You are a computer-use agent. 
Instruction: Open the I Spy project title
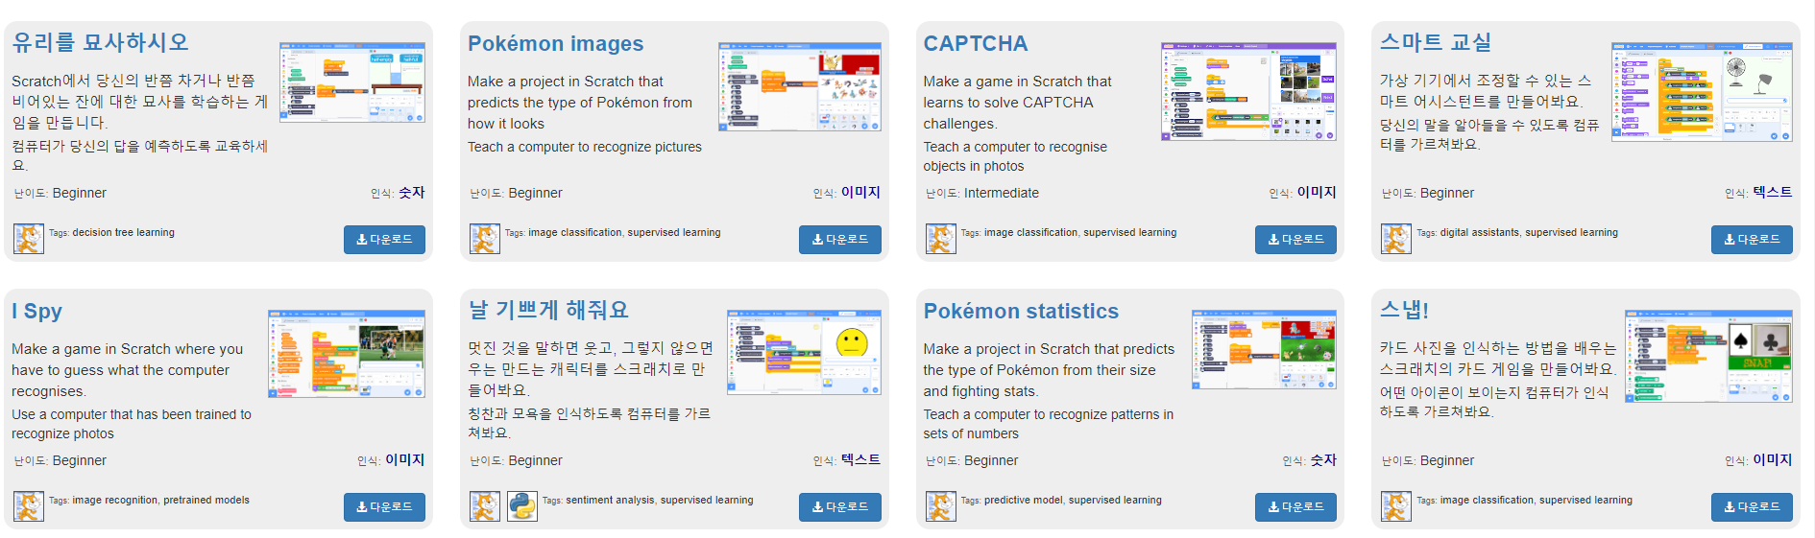click(36, 312)
